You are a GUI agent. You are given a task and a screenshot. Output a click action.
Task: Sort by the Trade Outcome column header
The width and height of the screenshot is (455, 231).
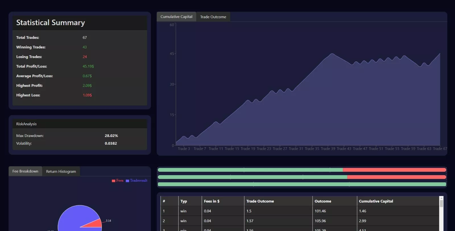coord(278,201)
